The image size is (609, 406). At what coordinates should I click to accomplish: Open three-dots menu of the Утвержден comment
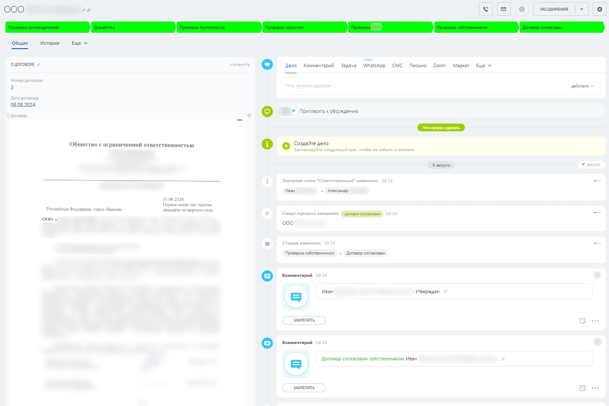click(595, 321)
